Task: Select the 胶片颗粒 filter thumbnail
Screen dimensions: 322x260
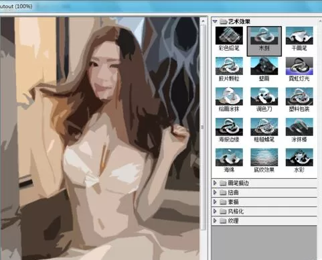Action: 229,66
